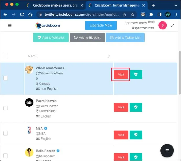The image size is (181, 161).
Task: Click Bella Poarch's blue verified badge
Action: click(58, 151)
